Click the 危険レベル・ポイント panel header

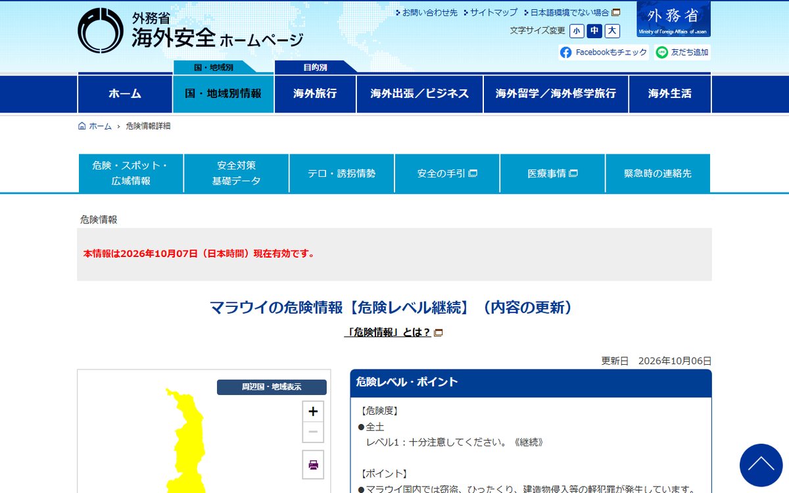[531, 383]
